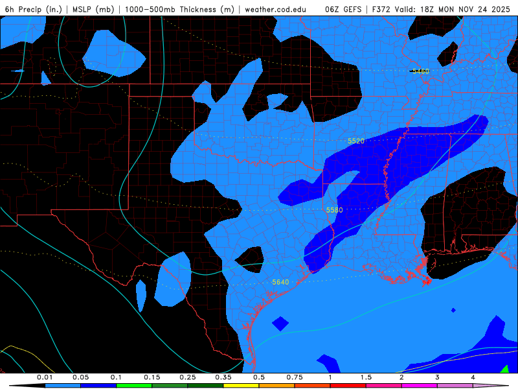Image resolution: width=518 pixels, height=389 pixels.
Task: Click the 5460 thickness contour label
Action: point(420,71)
